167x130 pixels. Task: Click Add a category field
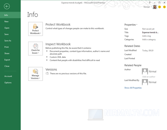point(149,39)
